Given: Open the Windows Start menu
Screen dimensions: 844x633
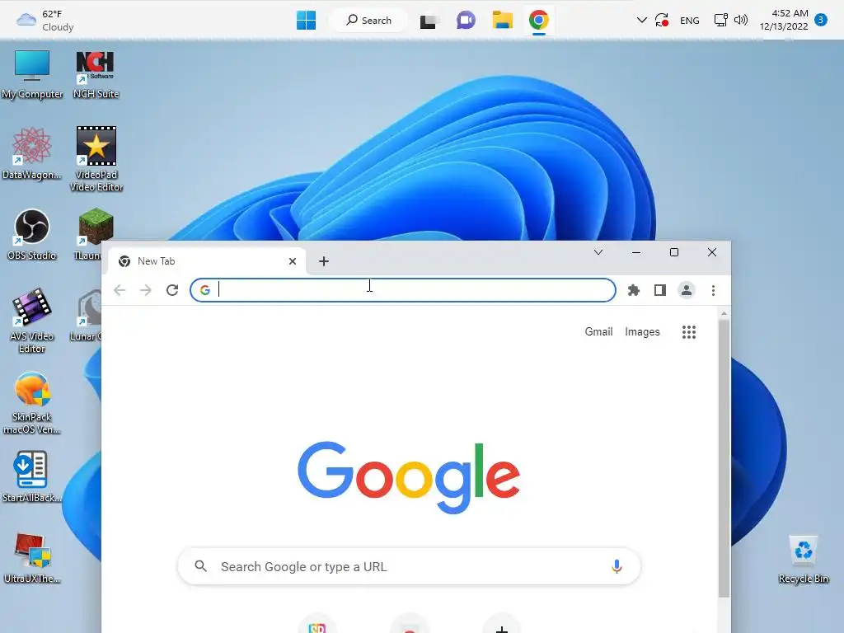Looking at the screenshot, I should tap(307, 21).
